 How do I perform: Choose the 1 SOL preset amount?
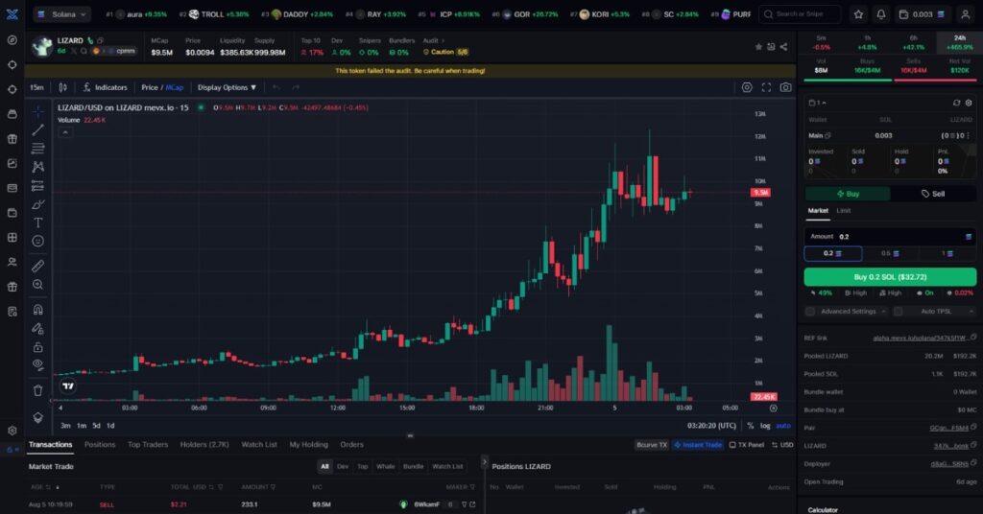[x=947, y=253]
